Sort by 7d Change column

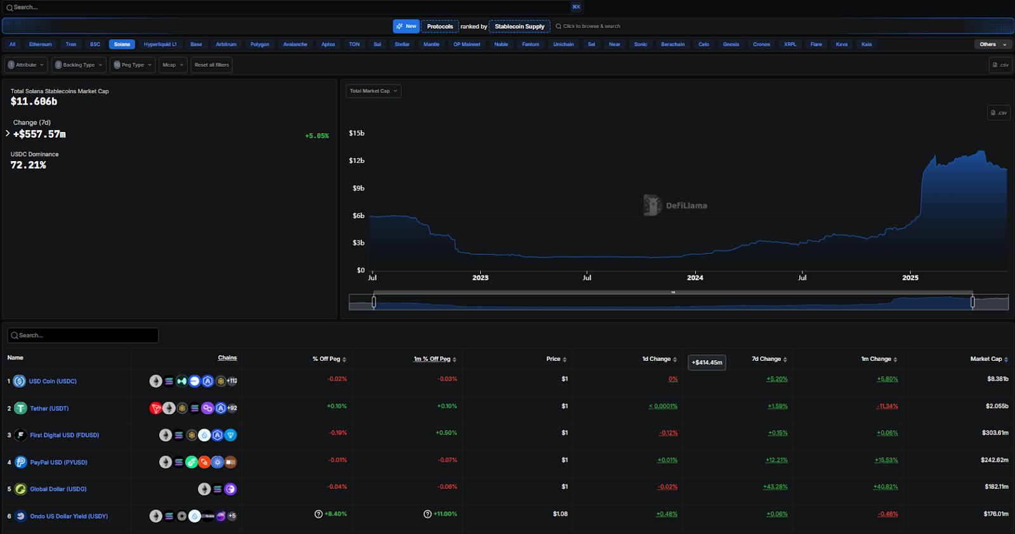[x=769, y=359]
